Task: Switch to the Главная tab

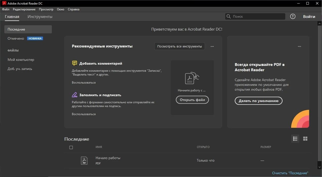Action: click(12, 17)
